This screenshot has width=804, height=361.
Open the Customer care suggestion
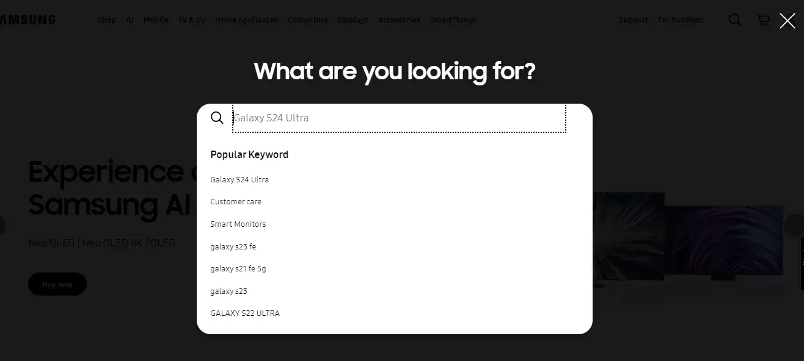click(236, 201)
